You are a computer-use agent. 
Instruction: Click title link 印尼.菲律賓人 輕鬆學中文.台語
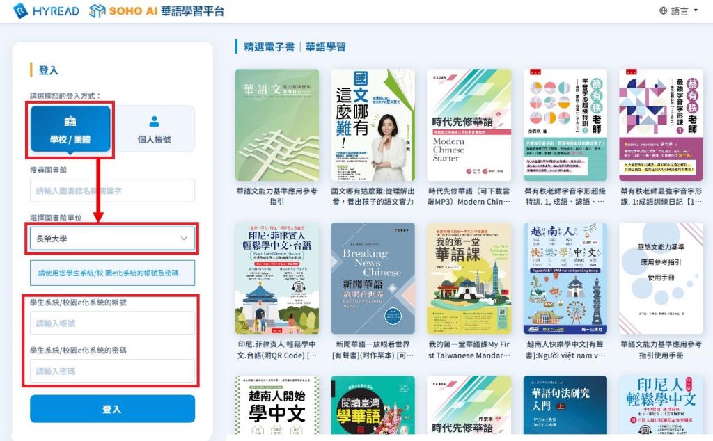pyautogui.click(x=277, y=350)
